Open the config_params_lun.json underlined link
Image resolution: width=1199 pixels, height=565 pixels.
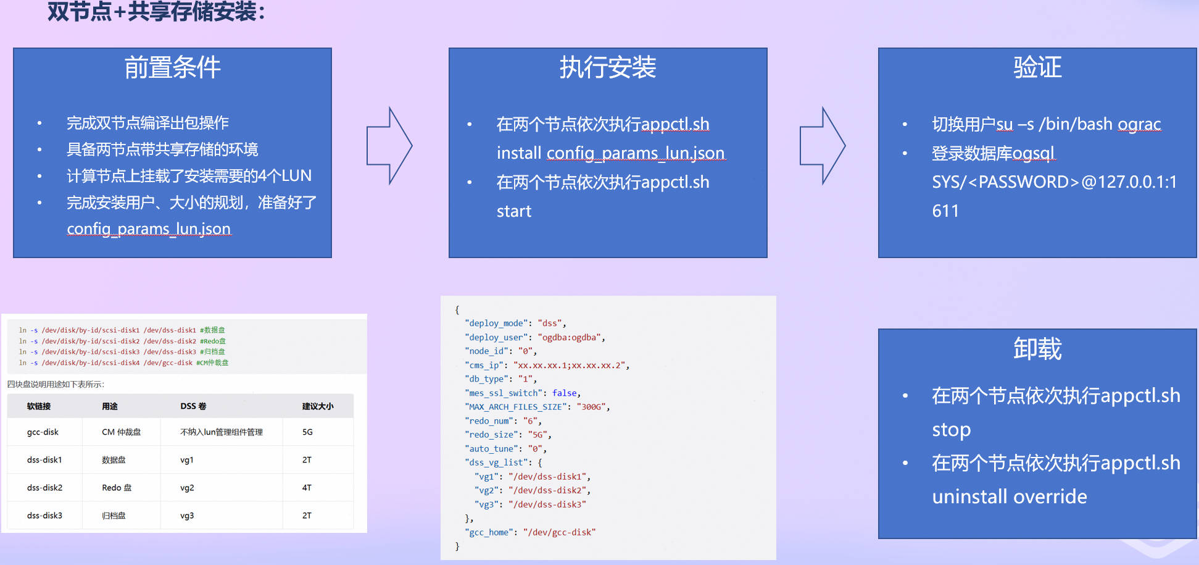tap(149, 229)
